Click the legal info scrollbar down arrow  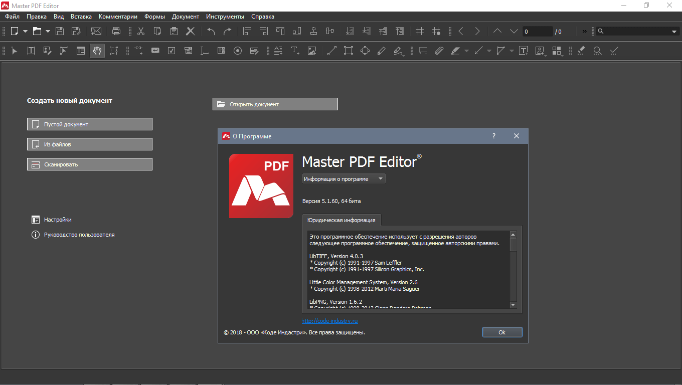[513, 305]
